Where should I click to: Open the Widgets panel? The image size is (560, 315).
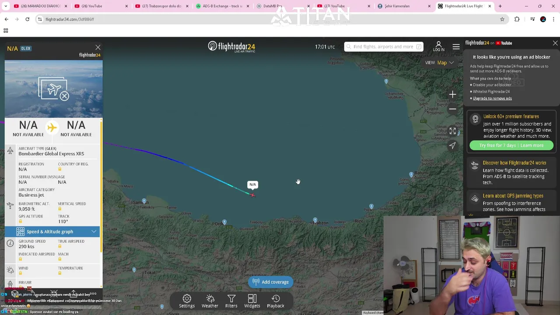[252, 301]
